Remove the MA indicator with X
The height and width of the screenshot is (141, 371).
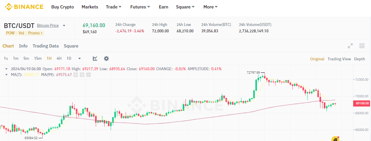coord(88,75)
